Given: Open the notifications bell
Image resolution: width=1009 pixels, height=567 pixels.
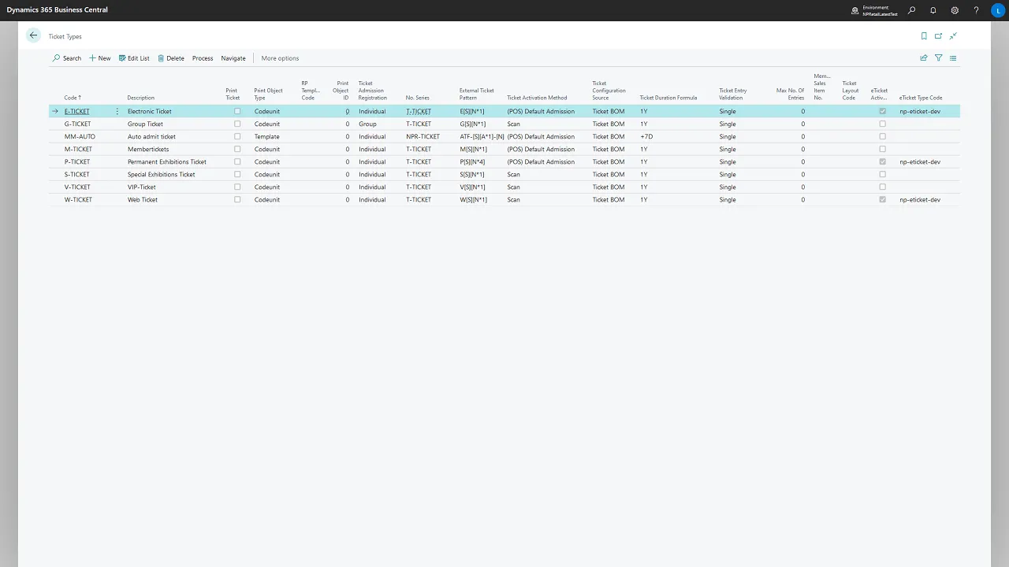Looking at the screenshot, I should point(933,10).
